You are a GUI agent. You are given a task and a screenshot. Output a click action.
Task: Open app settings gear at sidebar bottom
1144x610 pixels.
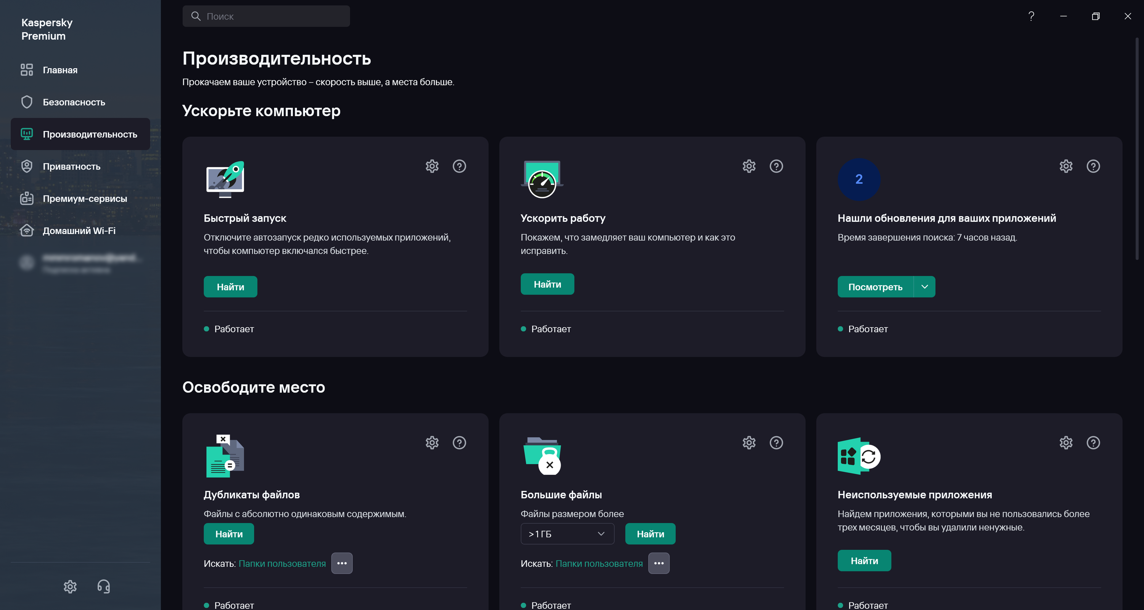point(70,586)
